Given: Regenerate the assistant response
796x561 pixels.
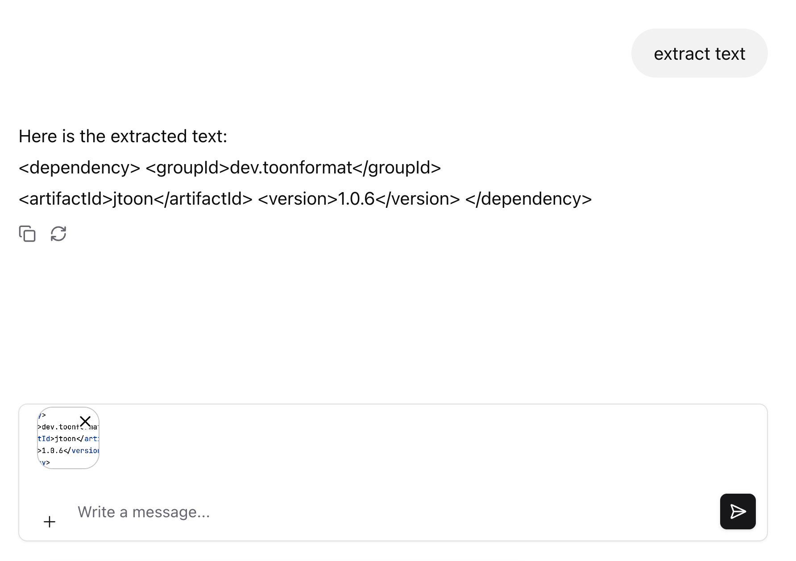Looking at the screenshot, I should point(58,234).
